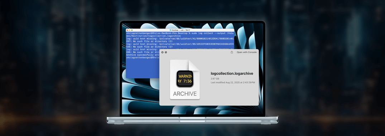Click the uuidtext/05 missing log line

[x=180, y=44]
